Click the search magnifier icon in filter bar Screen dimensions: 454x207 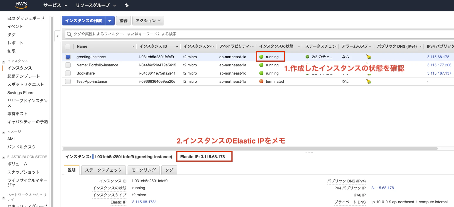70,34
